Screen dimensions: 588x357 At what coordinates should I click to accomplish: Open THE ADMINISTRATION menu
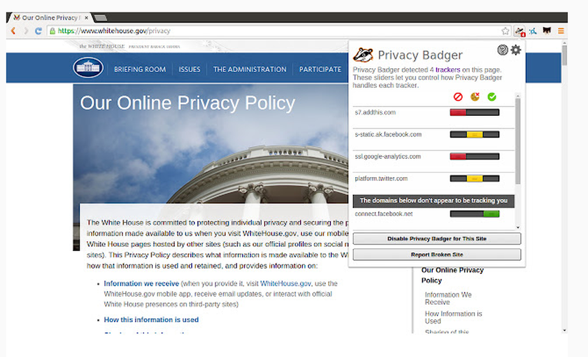pyautogui.click(x=250, y=69)
